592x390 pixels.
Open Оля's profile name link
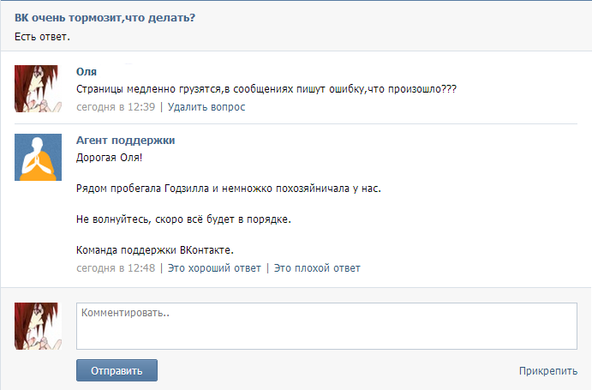86,71
